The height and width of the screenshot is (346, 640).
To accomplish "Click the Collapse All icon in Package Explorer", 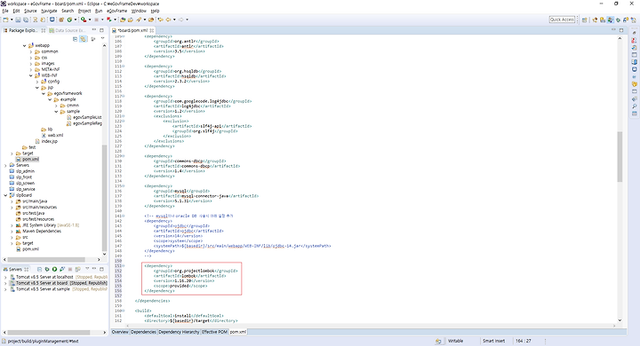I will click(75, 39).
